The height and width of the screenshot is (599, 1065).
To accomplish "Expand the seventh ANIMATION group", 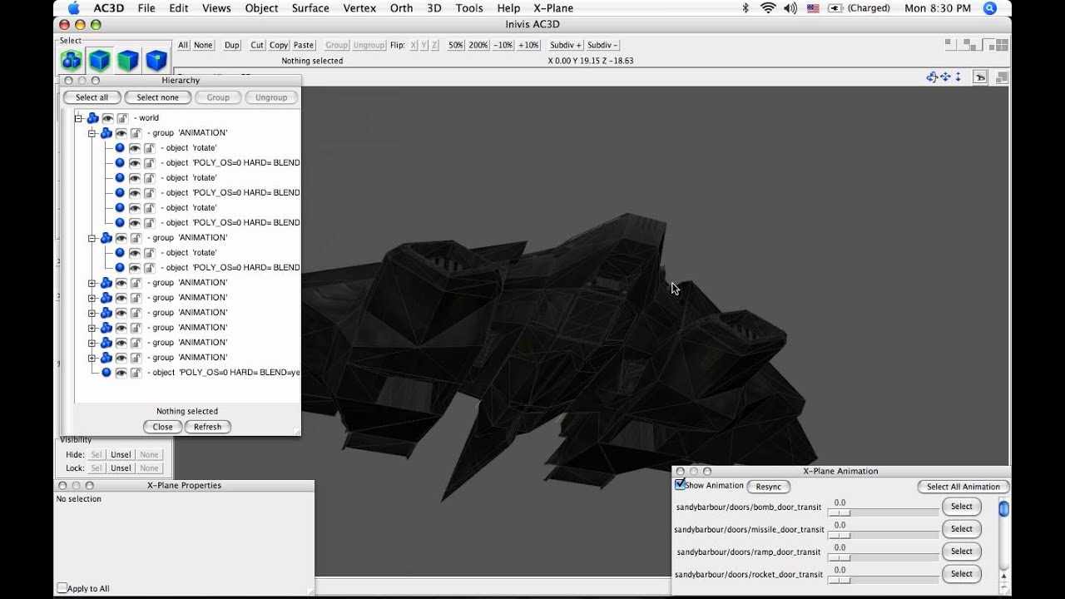I will (92, 343).
